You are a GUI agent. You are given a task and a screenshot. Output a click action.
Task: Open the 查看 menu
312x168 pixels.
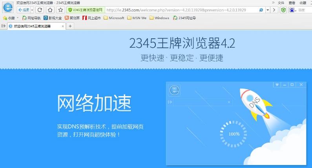[x=292, y=3]
